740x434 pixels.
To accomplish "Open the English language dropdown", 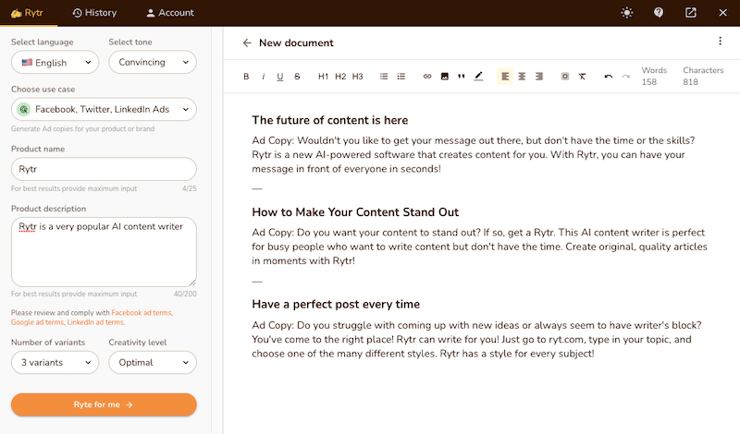I will tap(55, 62).
